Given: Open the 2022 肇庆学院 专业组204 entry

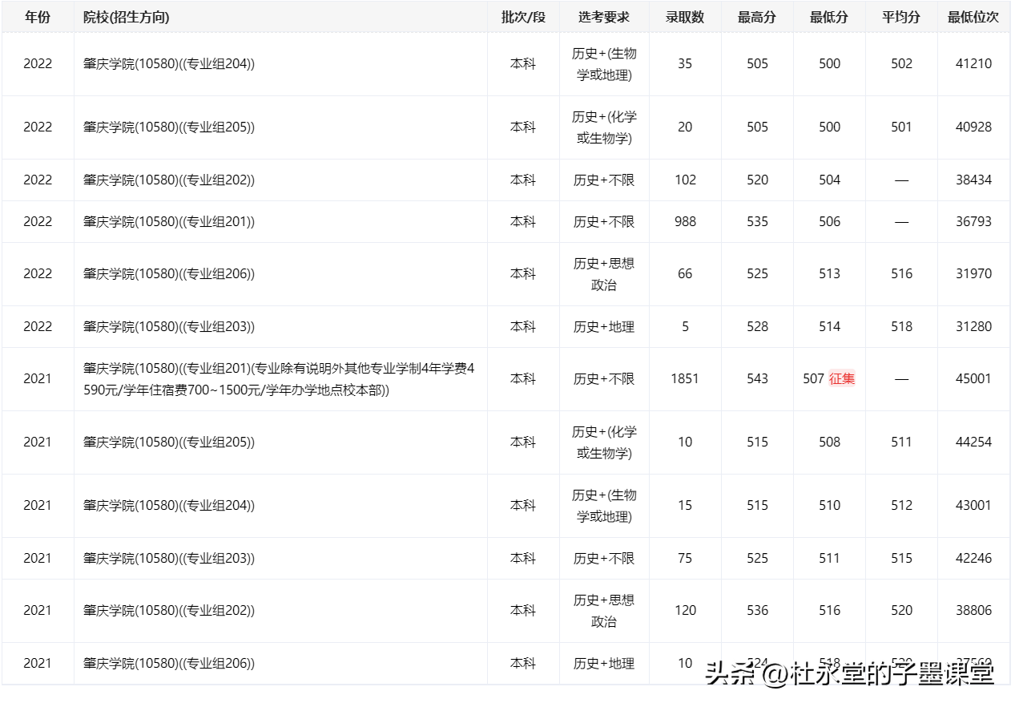Looking at the screenshot, I should (x=169, y=64).
